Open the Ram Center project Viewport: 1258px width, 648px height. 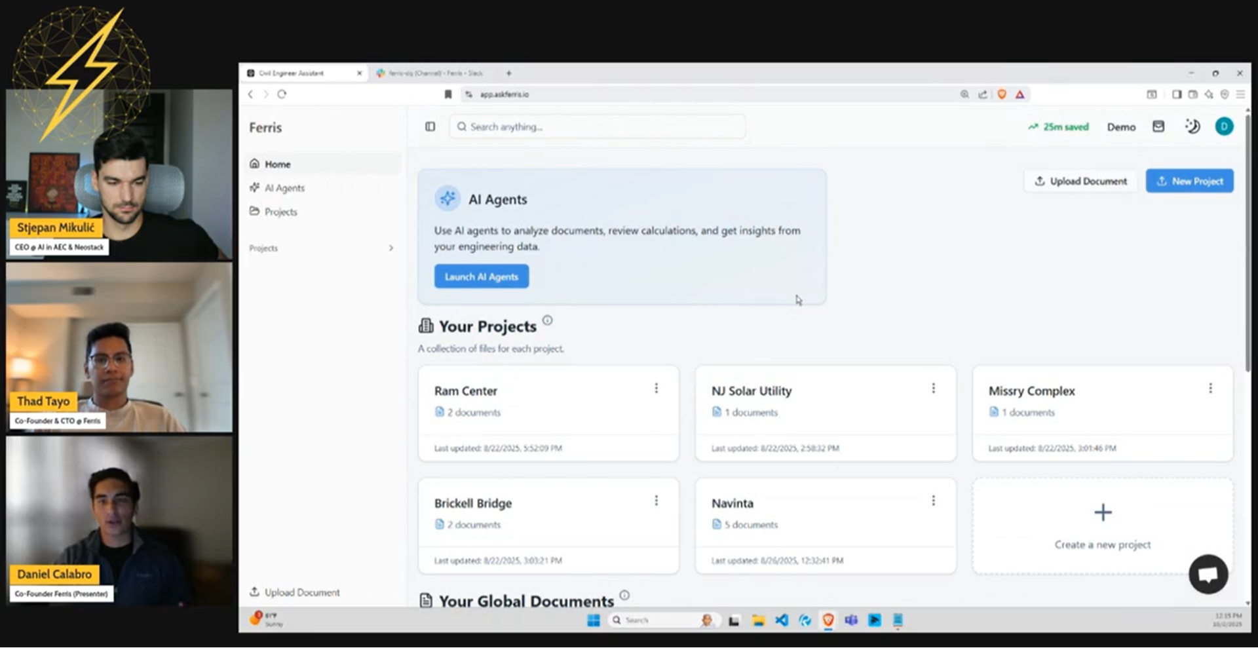pos(548,413)
